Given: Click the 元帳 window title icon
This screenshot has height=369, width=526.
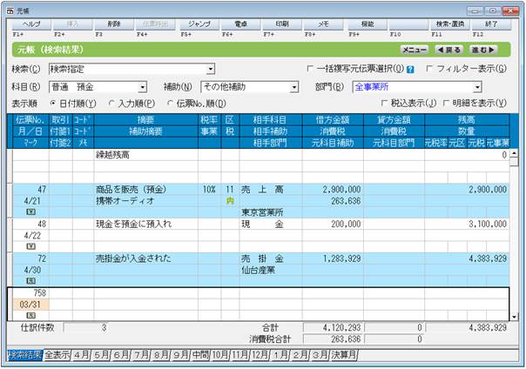Looking at the screenshot, I should (10, 11).
